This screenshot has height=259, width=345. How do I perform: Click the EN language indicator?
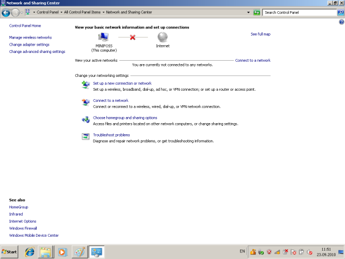pyautogui.click(x=242, y=251)
